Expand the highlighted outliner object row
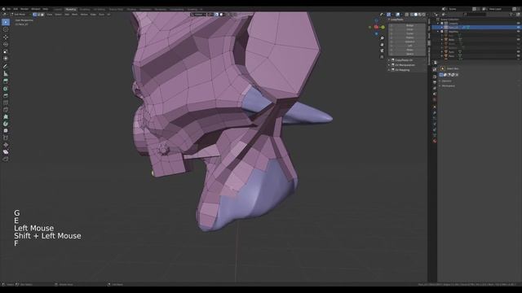 [x=442, y=27]
